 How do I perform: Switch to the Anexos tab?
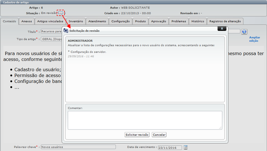point(27,21)
